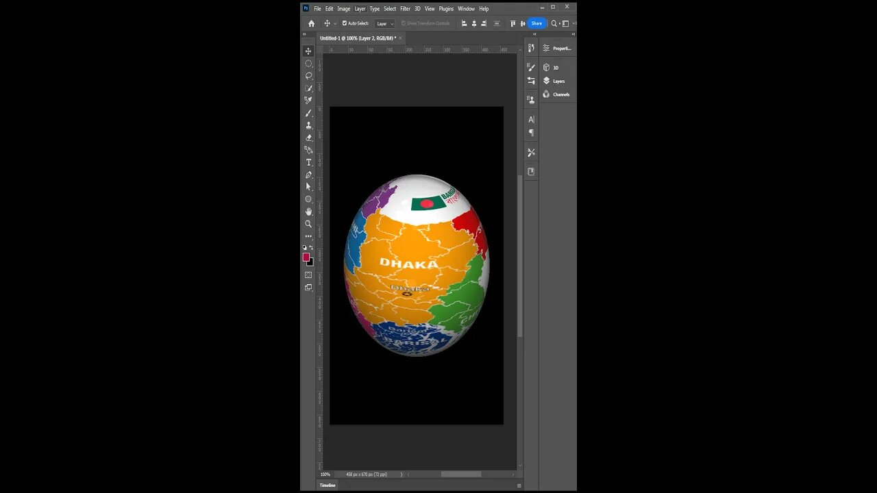Viewport: 877px width, 493px height.
Task: Open the Brushes panel icon
Action: 531,67
